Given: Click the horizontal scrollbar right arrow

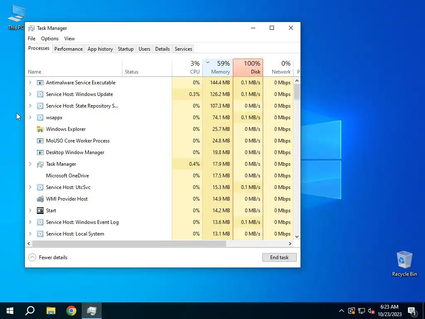Looking at the screenshot, I should [290, 243].
